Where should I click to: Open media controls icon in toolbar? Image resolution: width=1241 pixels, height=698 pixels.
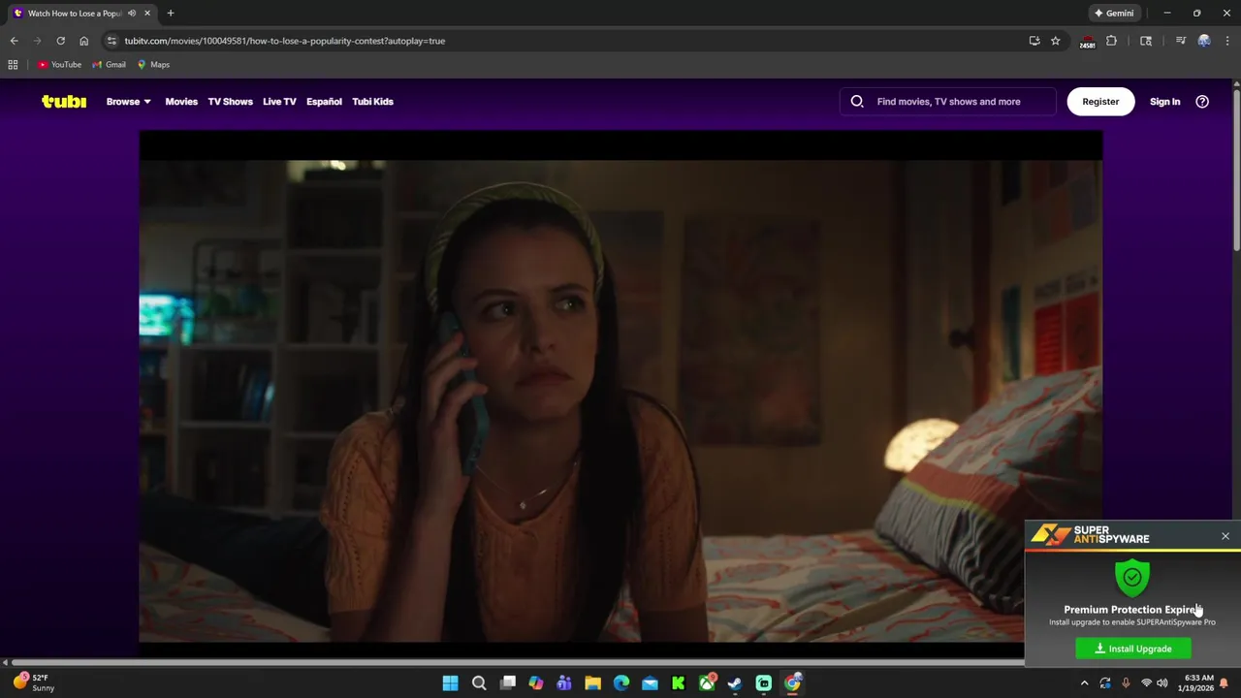[1181, 41]
